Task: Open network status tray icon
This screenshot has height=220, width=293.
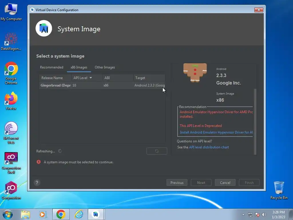Action: click(250, 215)
